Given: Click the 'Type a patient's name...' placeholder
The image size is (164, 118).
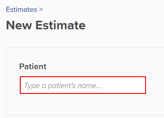Looking at the screenshot, I should [x=62, y=86].
